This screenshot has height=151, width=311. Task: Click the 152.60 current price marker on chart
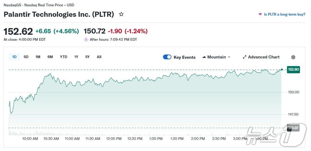[293, 70]
